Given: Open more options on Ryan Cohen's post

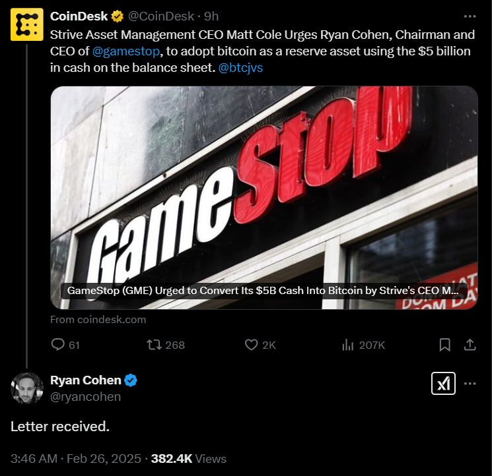Looking at the screenshot, I should [x=470, y=383].
